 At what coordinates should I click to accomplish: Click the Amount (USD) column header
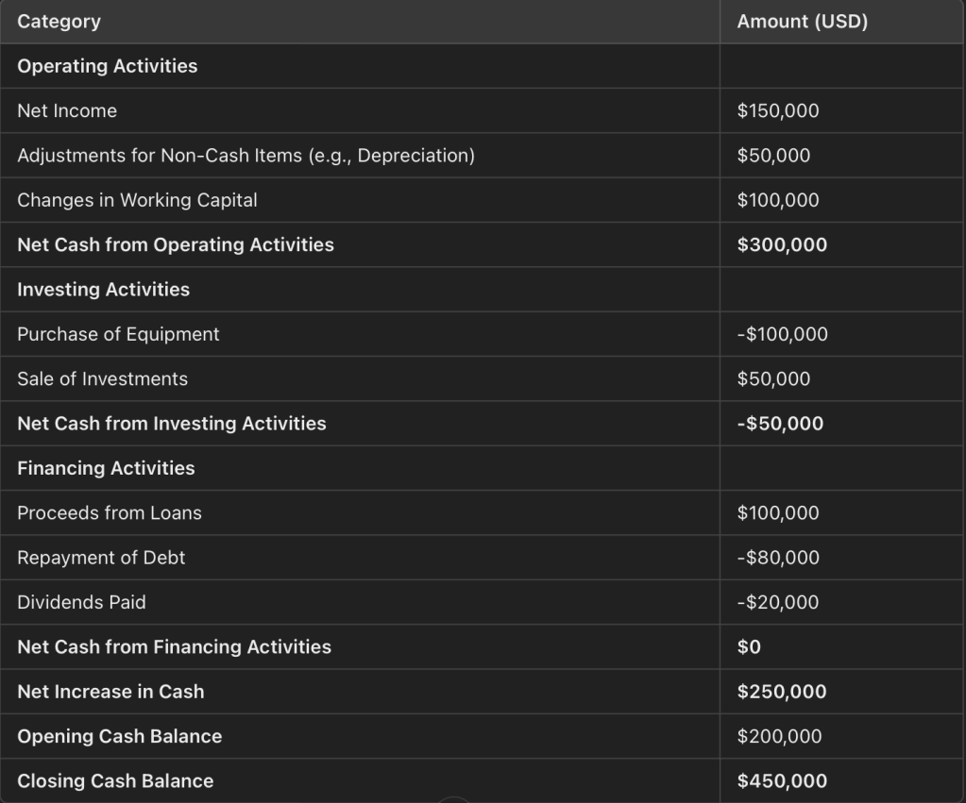coord(802,22)
